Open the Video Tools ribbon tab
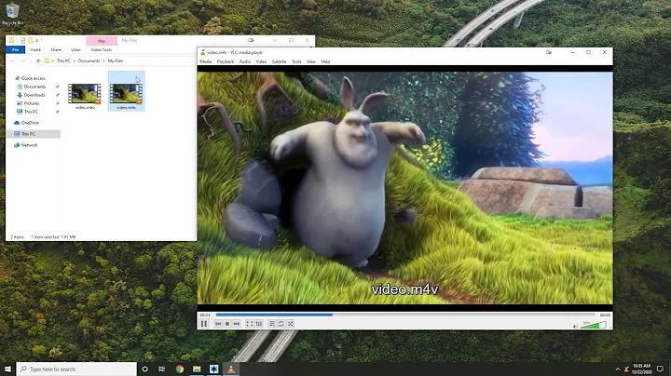This screenshot has height=376, width=671. pos(102,49)
